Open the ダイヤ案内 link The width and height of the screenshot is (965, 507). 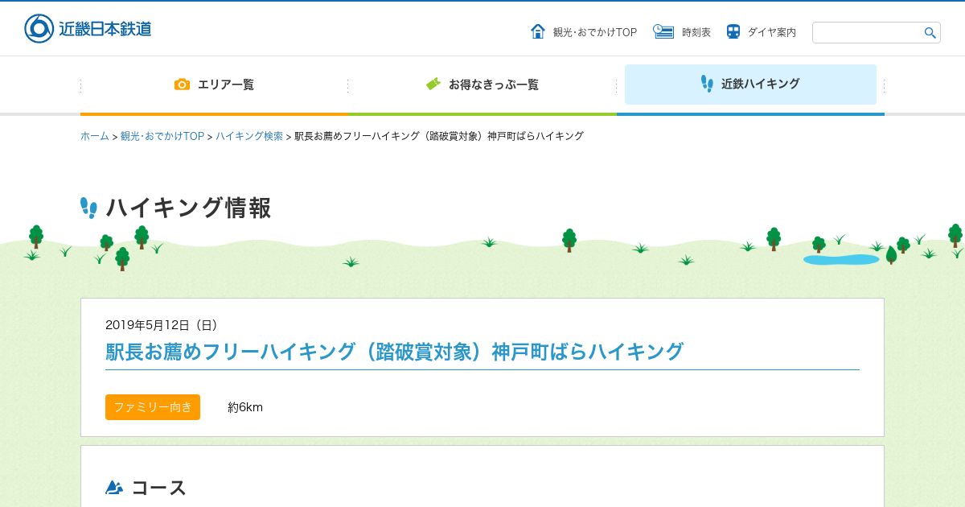[772, 32]
